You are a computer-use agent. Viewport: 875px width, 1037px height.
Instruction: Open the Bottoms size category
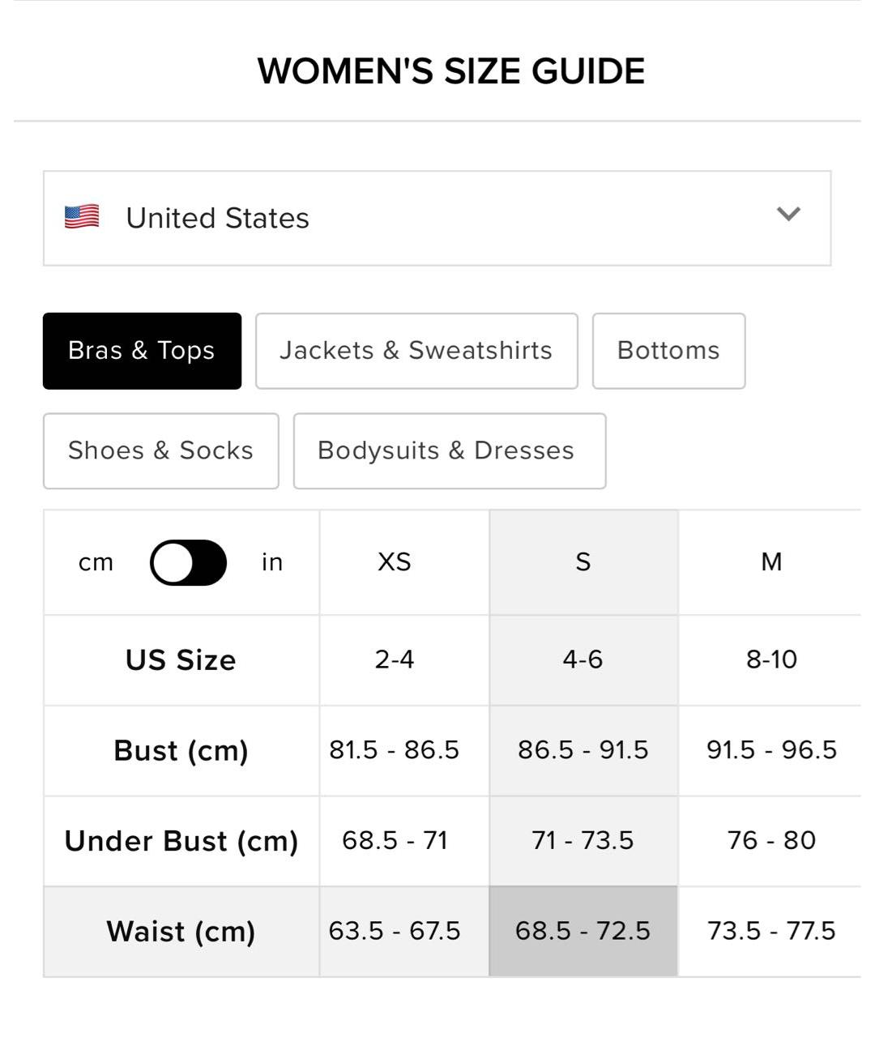[668, 351]
